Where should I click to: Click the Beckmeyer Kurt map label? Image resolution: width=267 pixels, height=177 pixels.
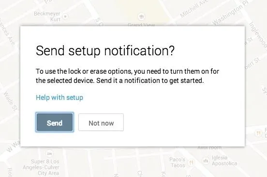[x=47, y=16]
